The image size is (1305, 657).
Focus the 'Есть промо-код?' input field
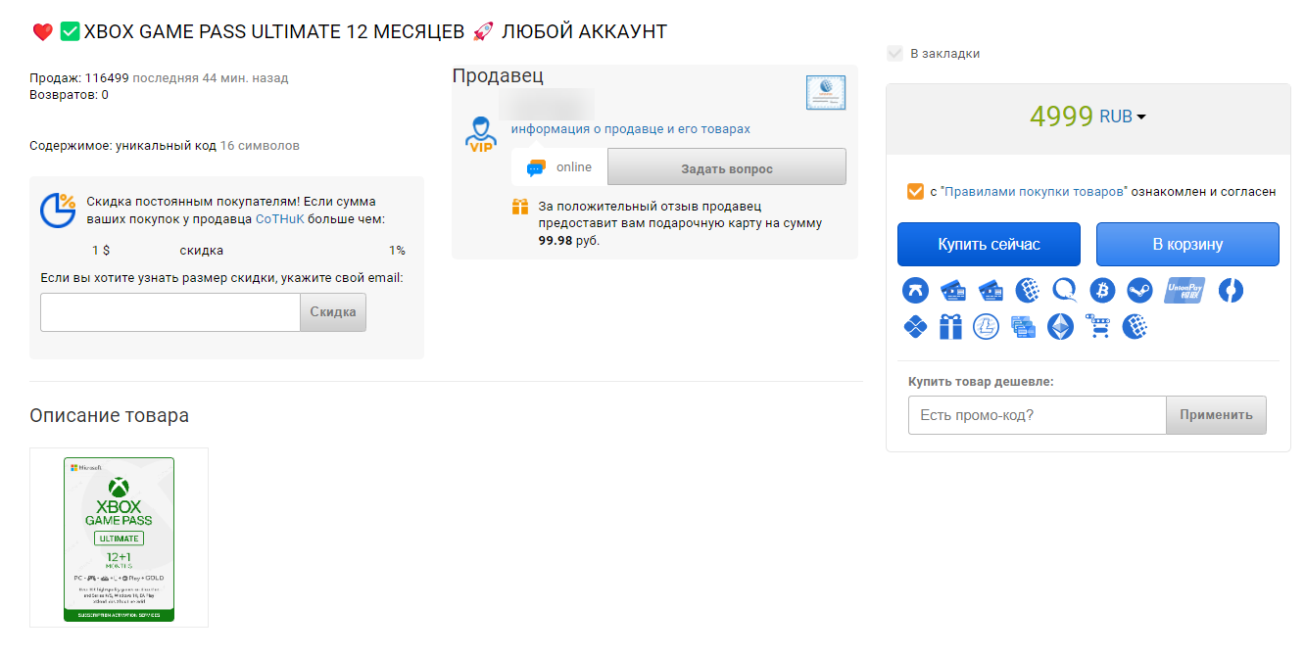[x=1037, y=414]
